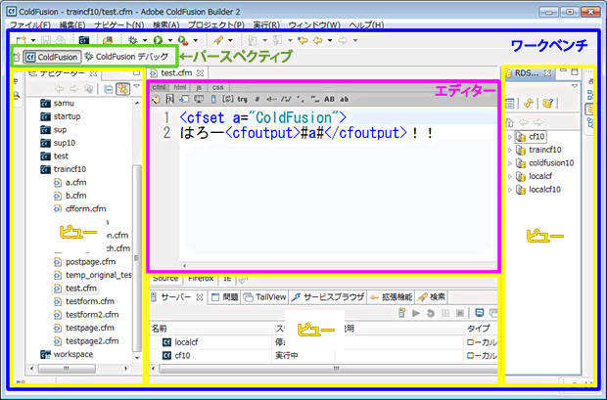Click the try snippet button in editor toolbar

[x=243, y=100]
